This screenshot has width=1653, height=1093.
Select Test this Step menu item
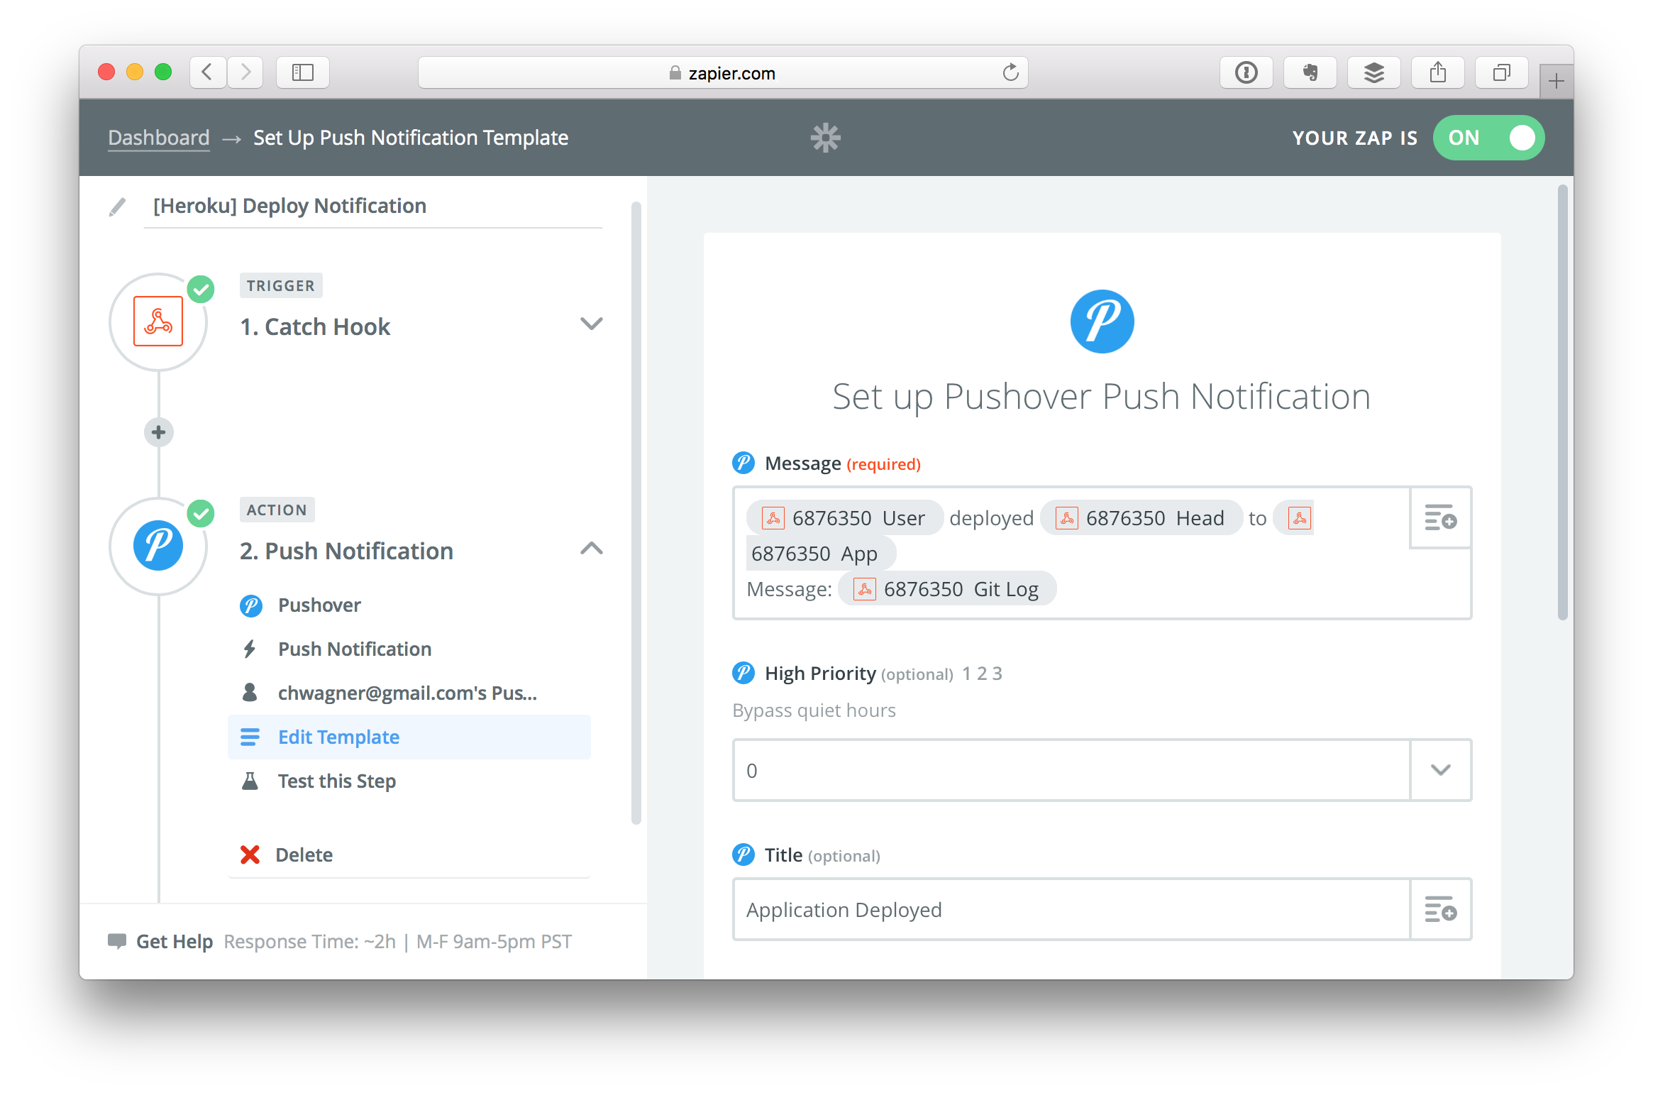(x=337, y=781)
